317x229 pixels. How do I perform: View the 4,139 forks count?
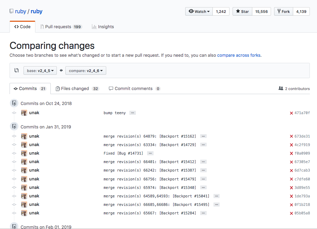pos(301,12)
